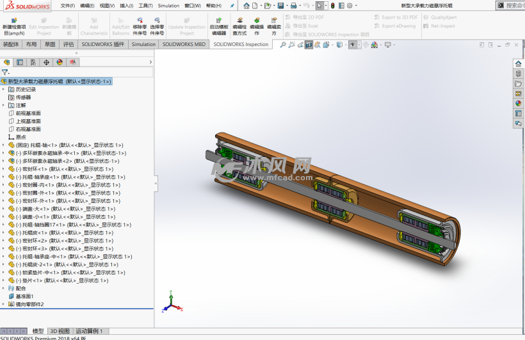Expand the 历史记录 tree node
Viewport: 525px width, 340px height.
(4, 90)
